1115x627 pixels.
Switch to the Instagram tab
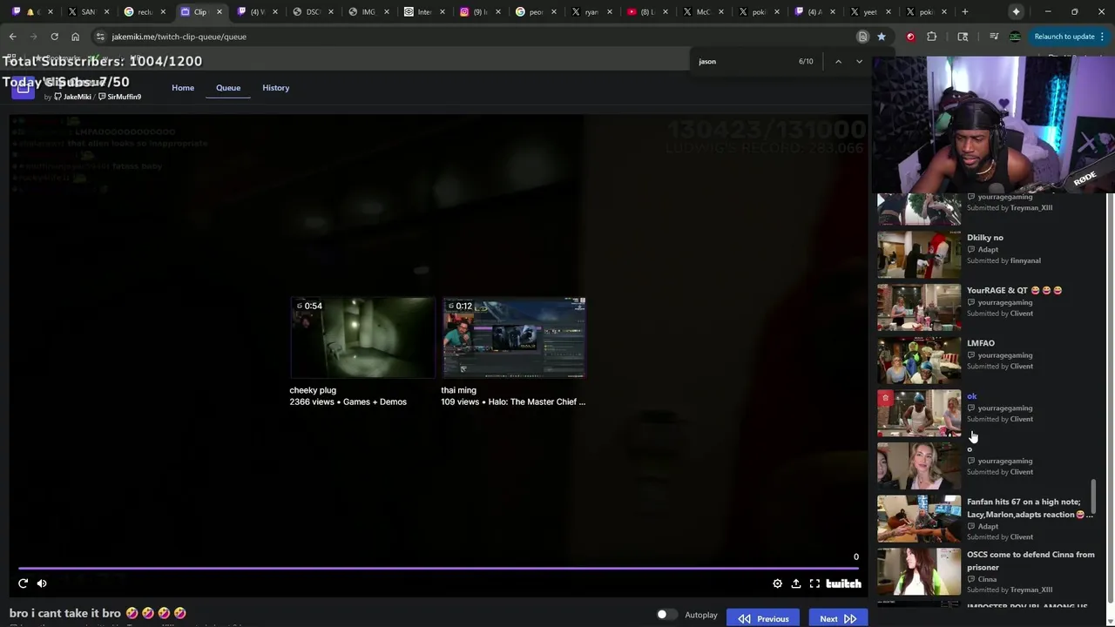482,12
